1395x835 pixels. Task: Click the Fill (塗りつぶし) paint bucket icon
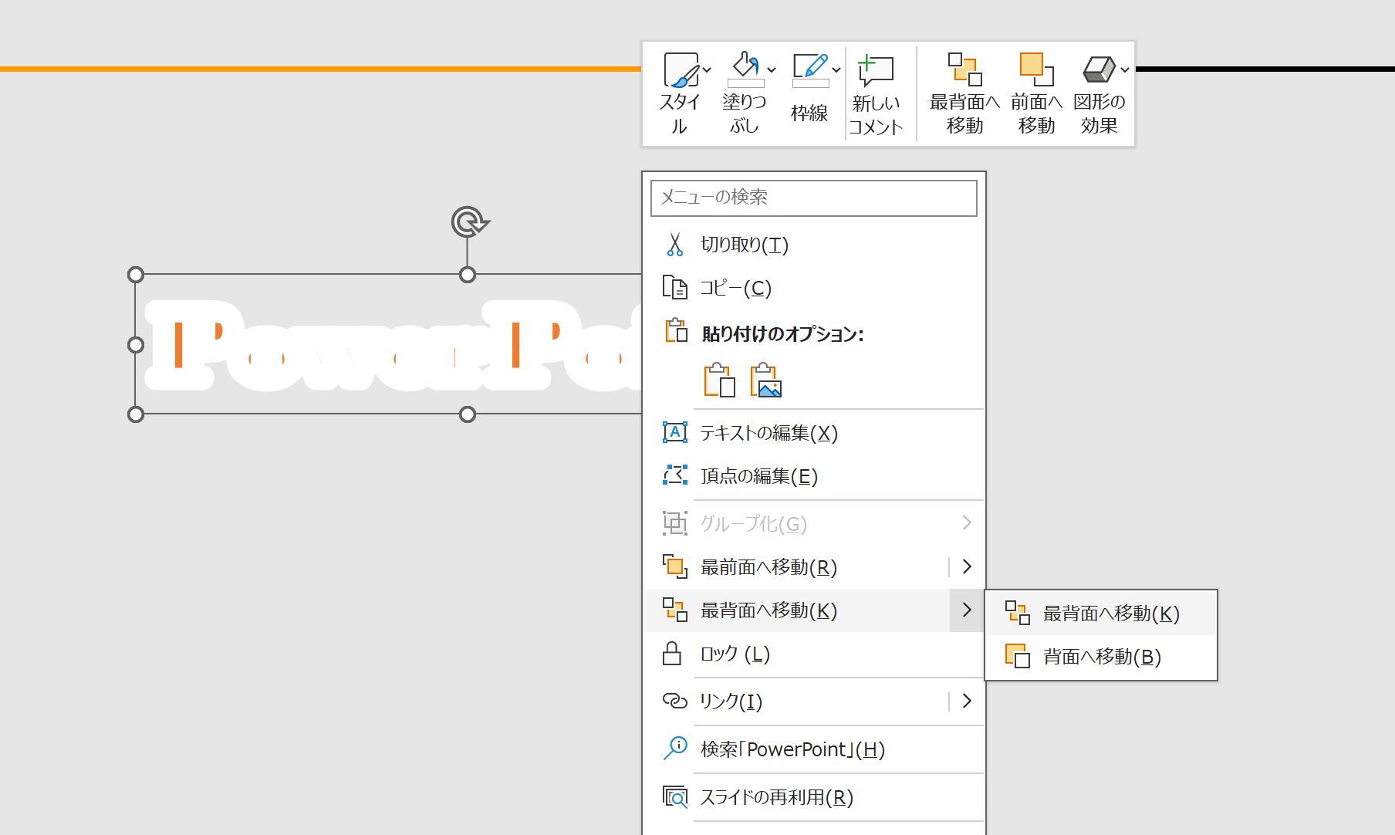tap(744, 69)
